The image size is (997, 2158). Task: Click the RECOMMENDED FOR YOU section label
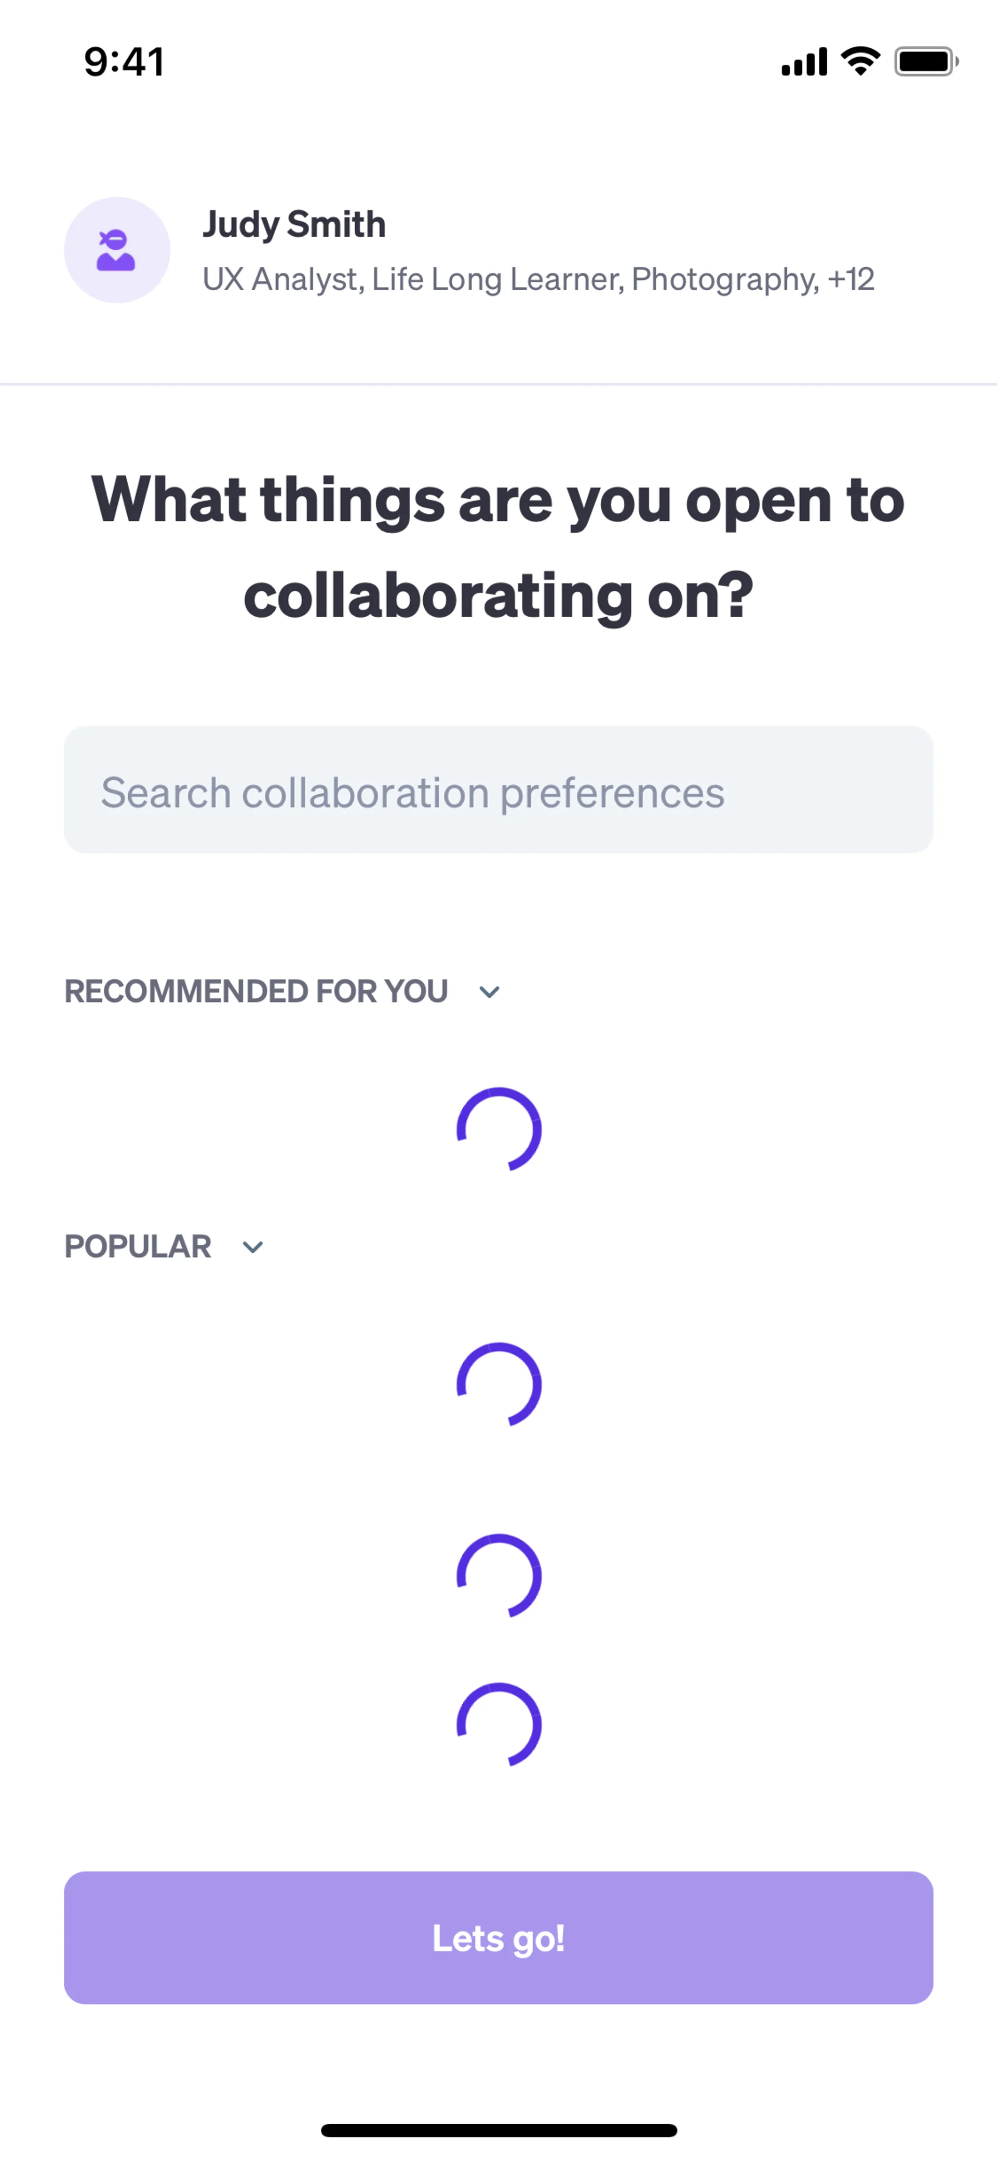pyautogui.click(x=257, y=991)
